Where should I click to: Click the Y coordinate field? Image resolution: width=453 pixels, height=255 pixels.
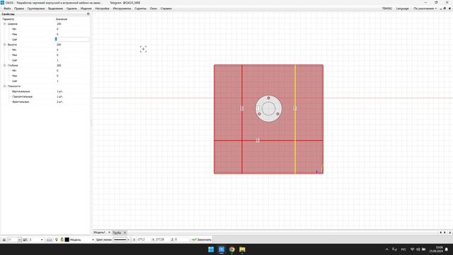(x=162, y=239)
